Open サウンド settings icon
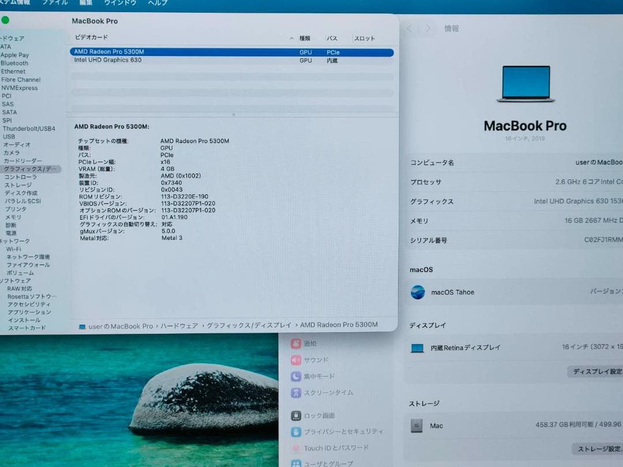 pyautogui.click(x=296, y=360)
